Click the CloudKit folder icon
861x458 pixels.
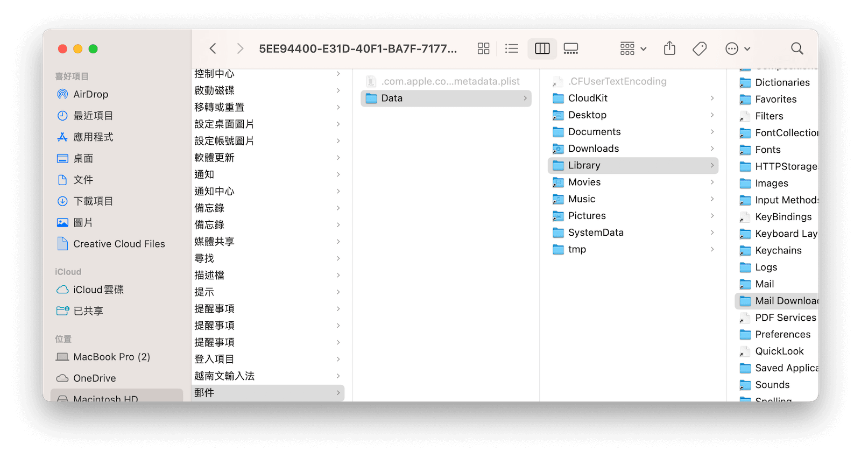559,98
